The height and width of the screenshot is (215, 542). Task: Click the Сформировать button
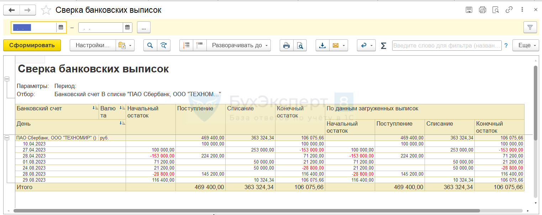(32, 45)
